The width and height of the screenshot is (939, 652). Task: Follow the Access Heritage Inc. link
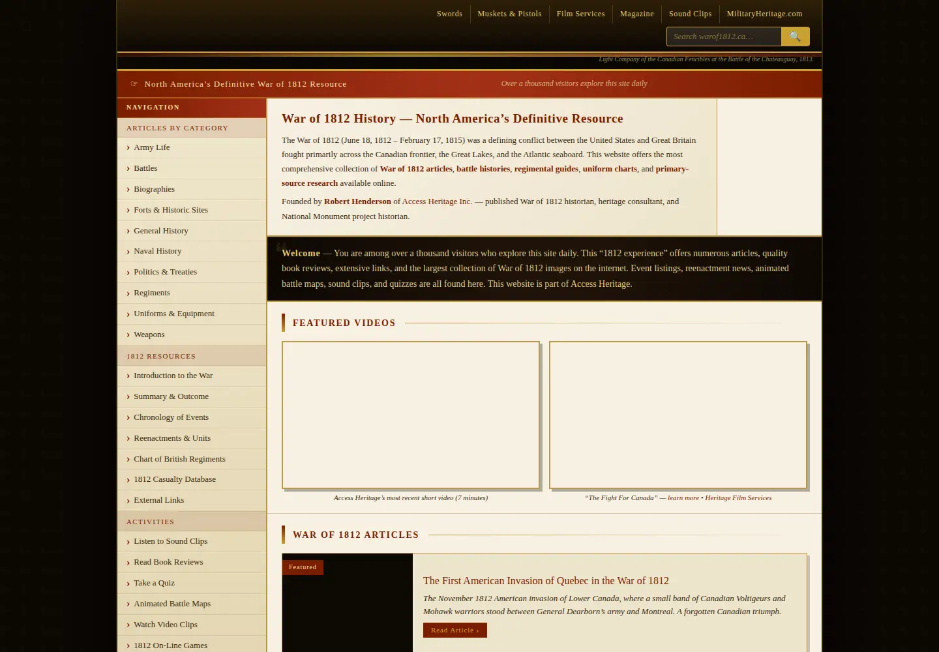[x=437, y=201]
